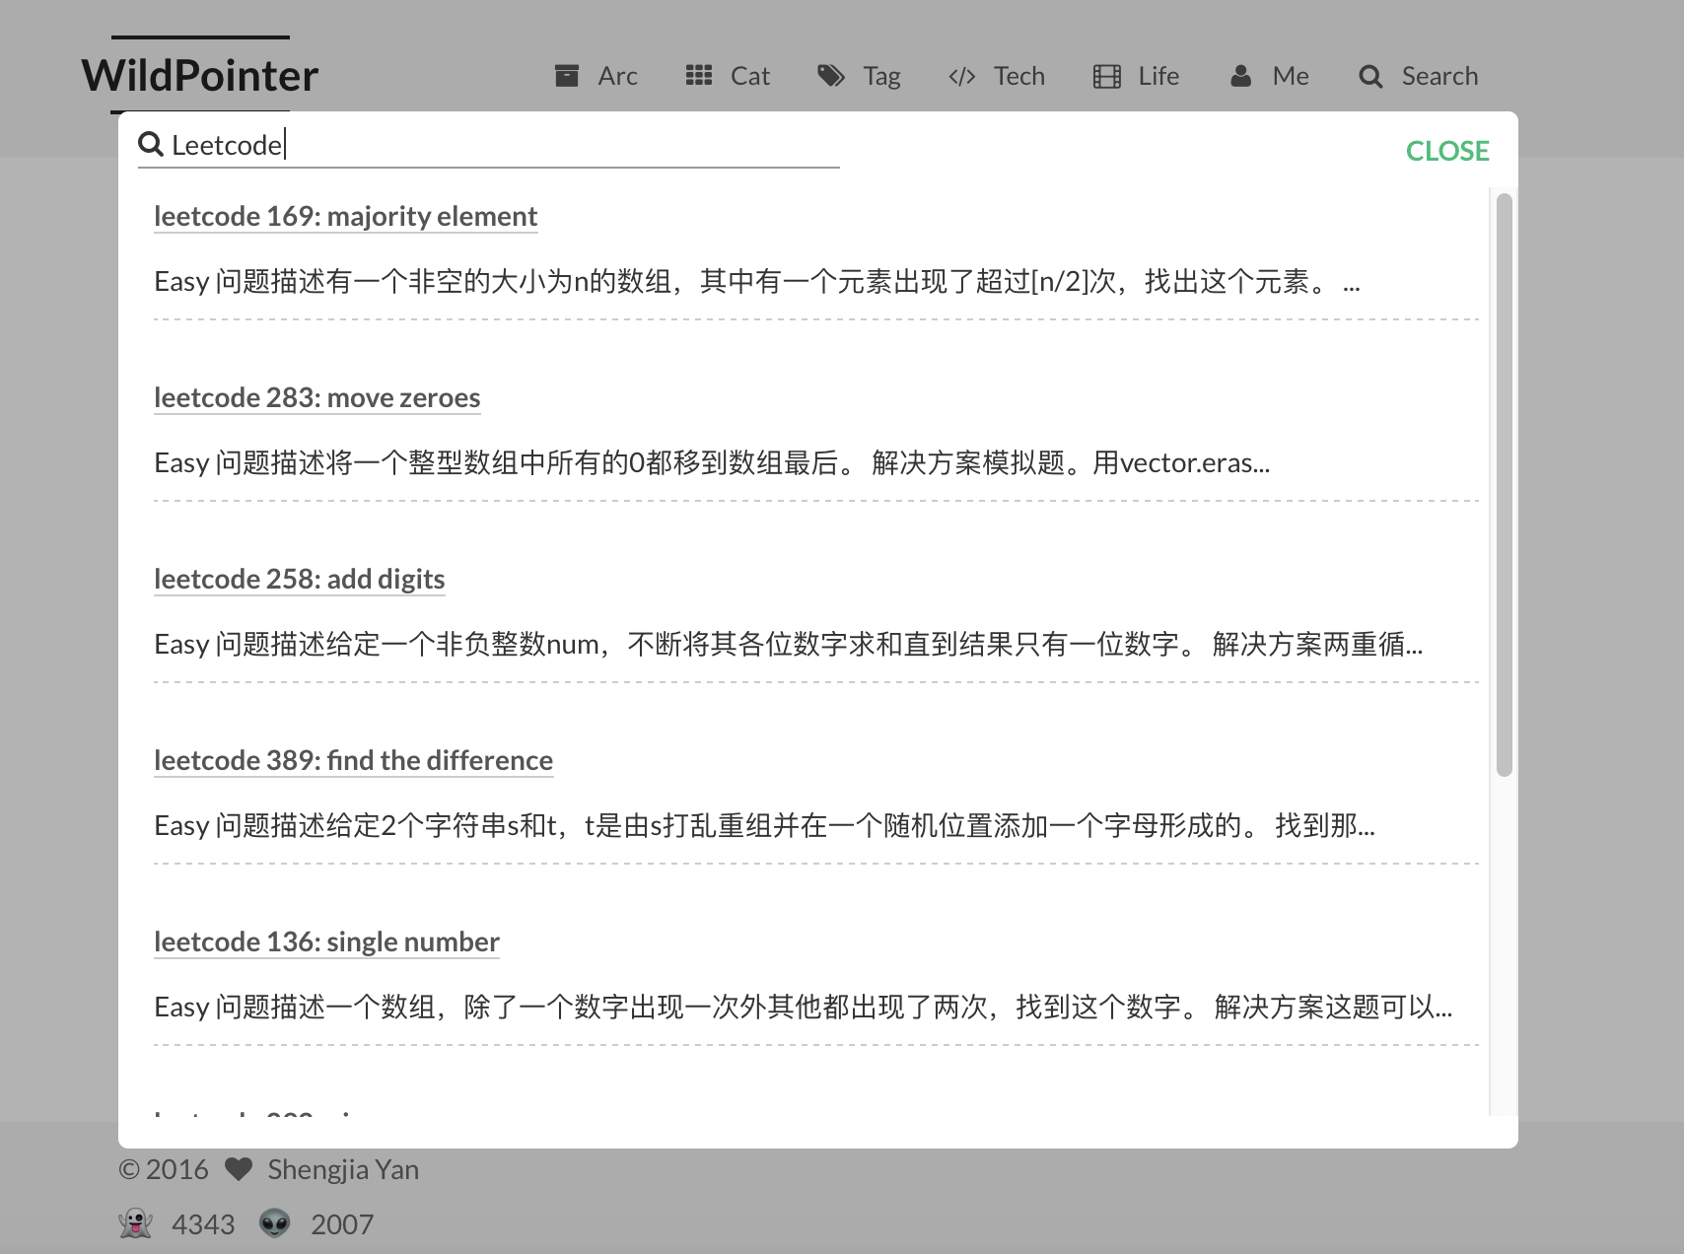Click the Tech code brackets icon
The height and width of the screenshot is (1254, 1684).
coord(962,76)
